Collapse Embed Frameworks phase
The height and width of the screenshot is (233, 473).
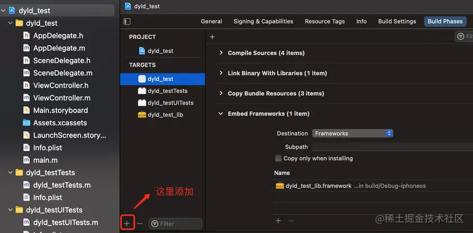click(221, 113)
